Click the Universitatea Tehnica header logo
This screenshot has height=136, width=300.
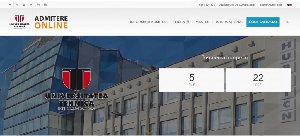[20, 22]
